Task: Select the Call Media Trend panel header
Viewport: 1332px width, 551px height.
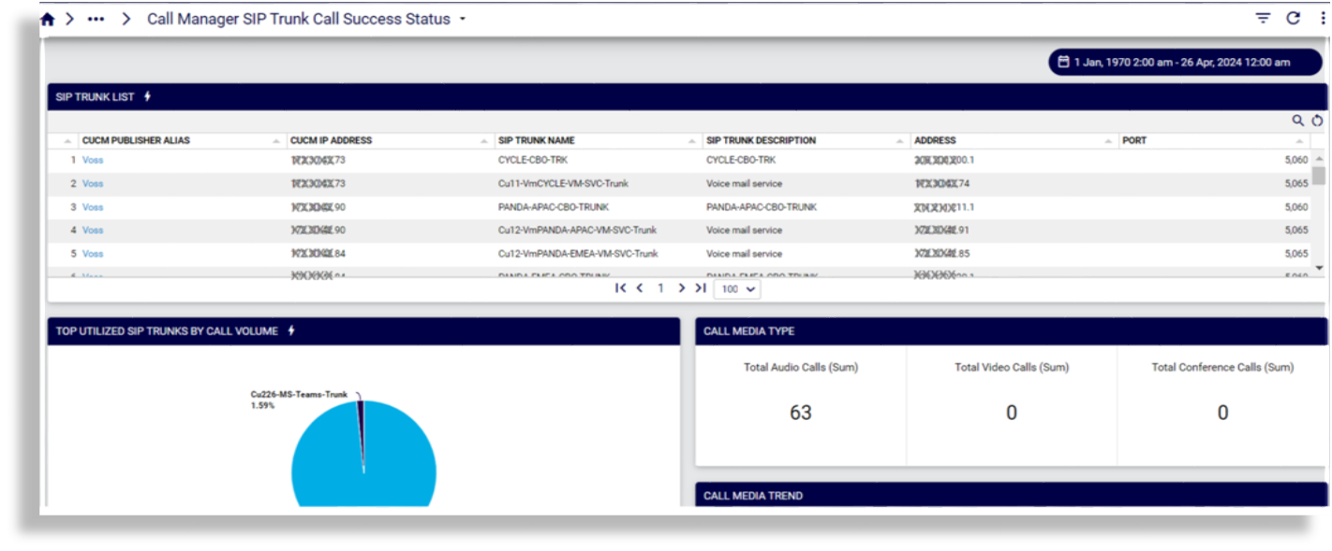Action: pos(755,496)
